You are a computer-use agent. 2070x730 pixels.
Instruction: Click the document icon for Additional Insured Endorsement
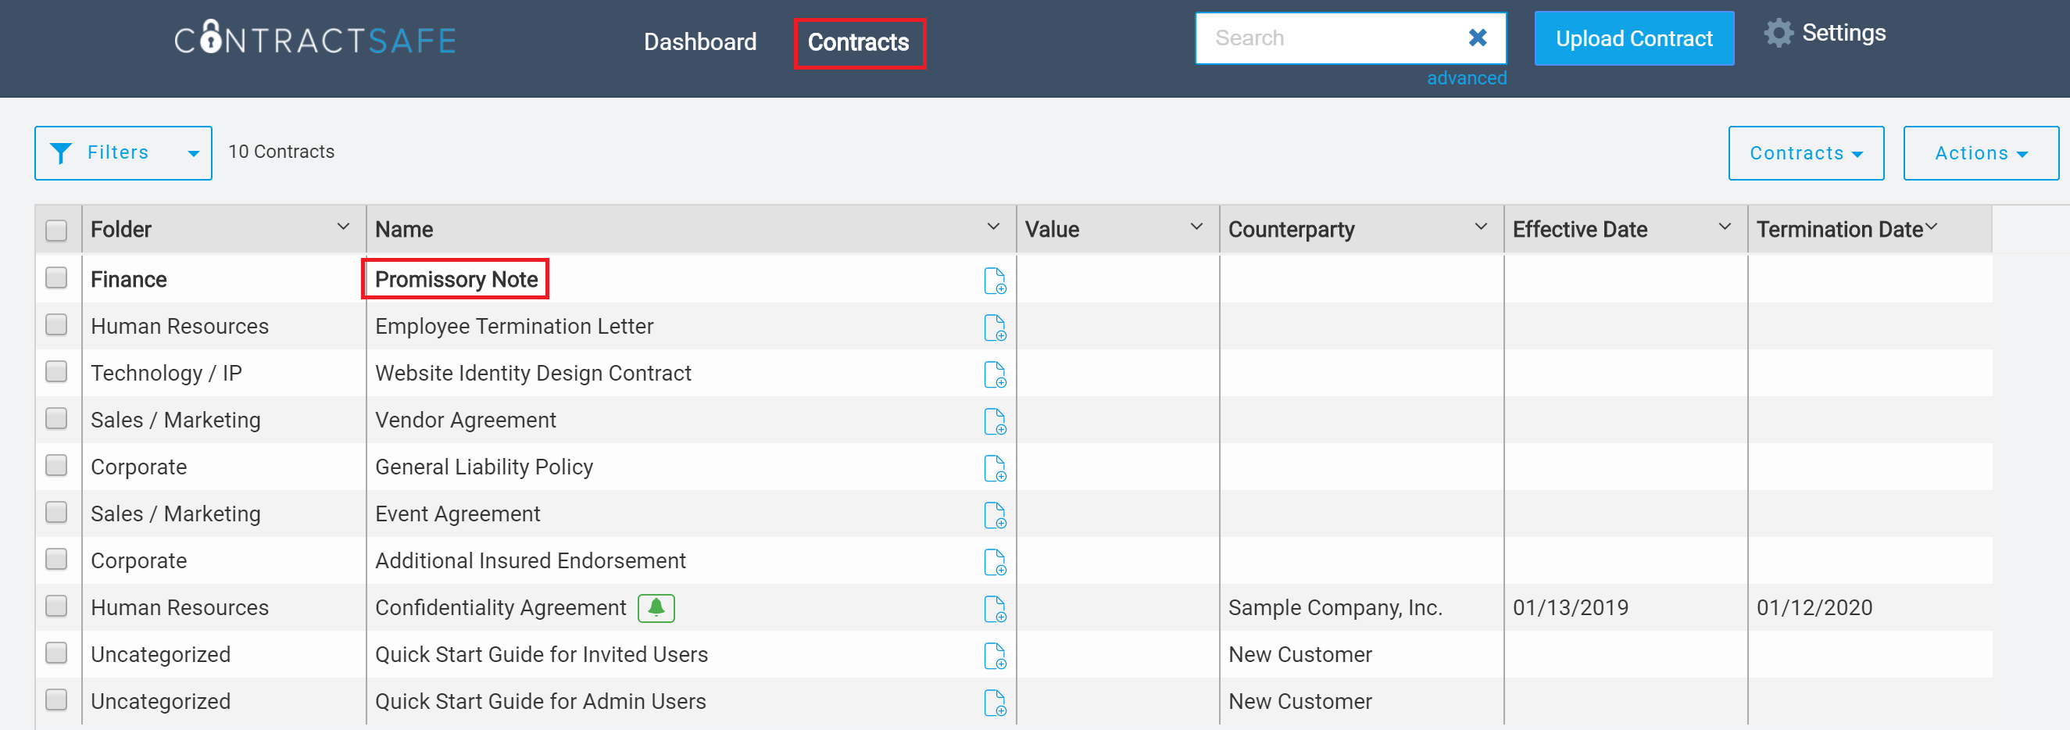(x=995, y=562)
